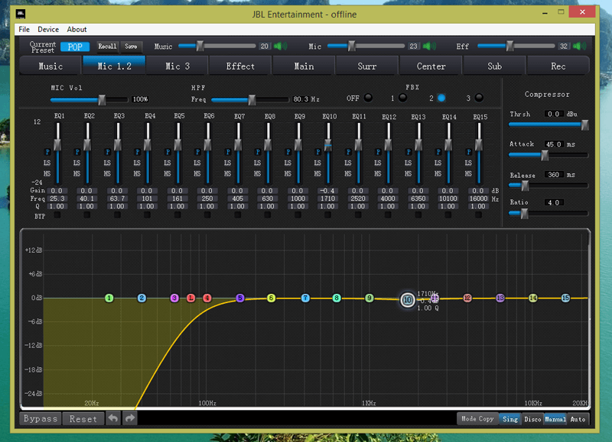Mute the Mic channel speaker icon
This screenshot has width=612, height=442.
click(x=429, y=47)
